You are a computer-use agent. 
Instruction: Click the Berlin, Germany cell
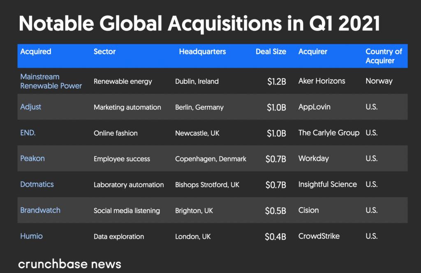(x=199, y=107)
